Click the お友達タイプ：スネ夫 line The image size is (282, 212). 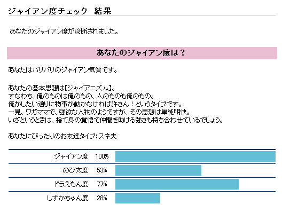tap(62, 136)
